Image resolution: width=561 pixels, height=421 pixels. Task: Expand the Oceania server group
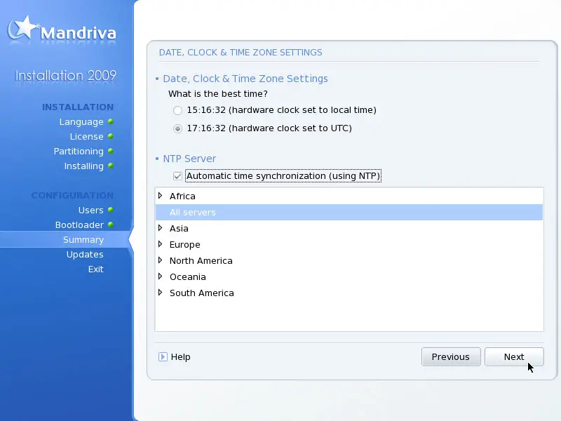tap(161, 276)
